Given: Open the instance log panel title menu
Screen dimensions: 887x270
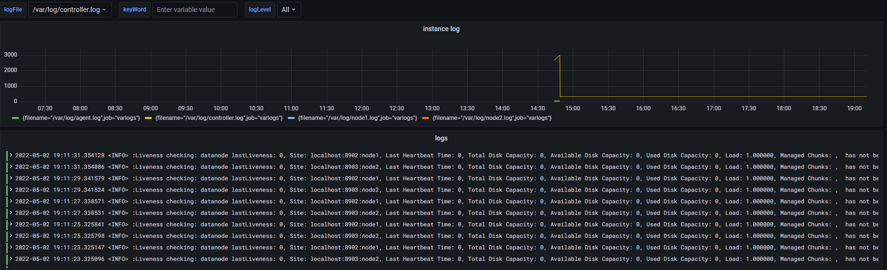Looking at the screenshot, I should click(441, 29).
